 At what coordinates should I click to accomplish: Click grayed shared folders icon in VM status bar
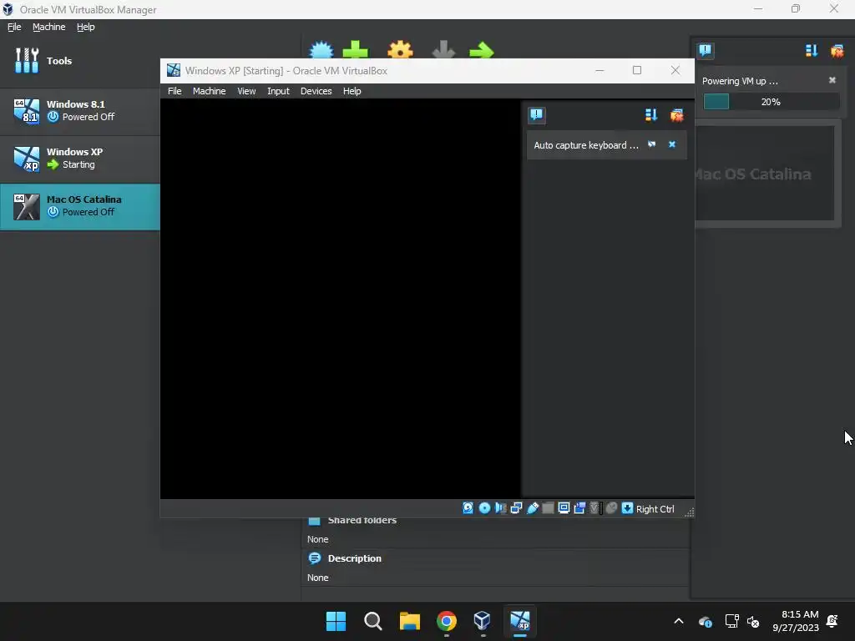548,508
